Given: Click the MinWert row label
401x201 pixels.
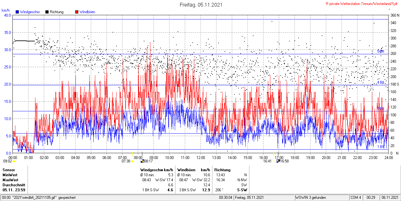Looking at the screenshot, I should (x=10, y=175).
